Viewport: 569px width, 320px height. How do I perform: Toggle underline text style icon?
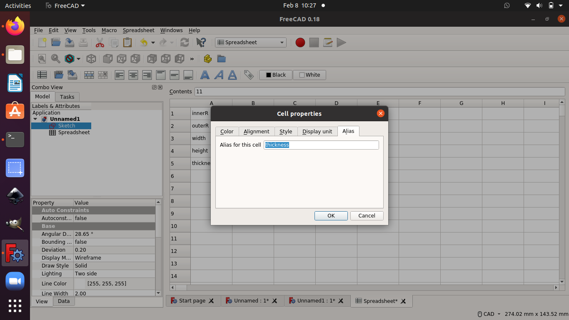tap(232, 75)
